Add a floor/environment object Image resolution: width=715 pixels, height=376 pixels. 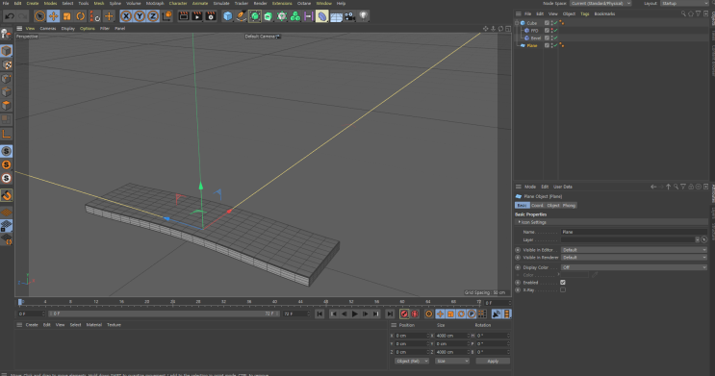pyautogui.click(x=336, y=17)
